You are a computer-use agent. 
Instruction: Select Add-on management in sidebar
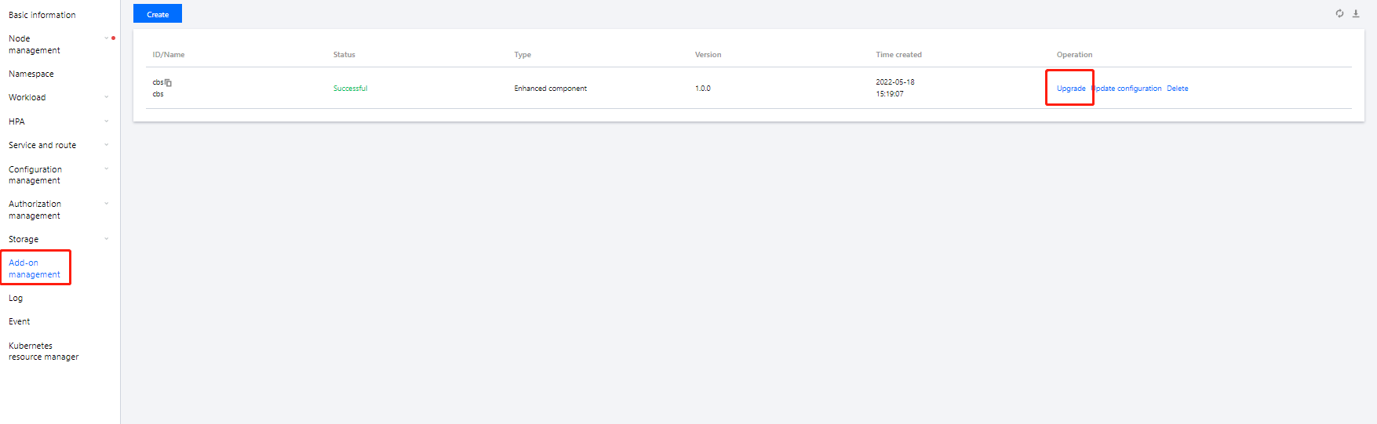35,268
